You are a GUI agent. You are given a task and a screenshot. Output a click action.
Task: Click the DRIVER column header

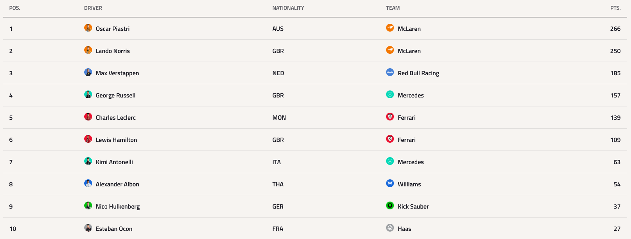coord(93,8)
